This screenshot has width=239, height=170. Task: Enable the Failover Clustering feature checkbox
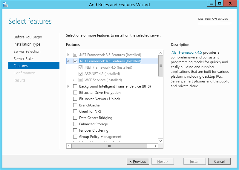pyautogui.click(x=75, y=130)
